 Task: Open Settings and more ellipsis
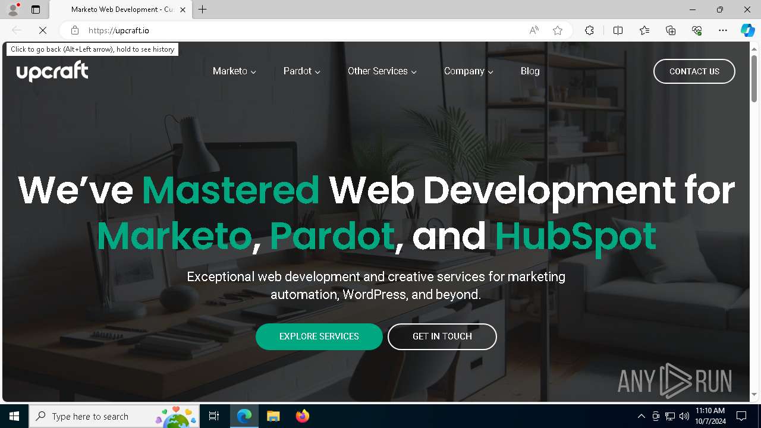[723, 30]
